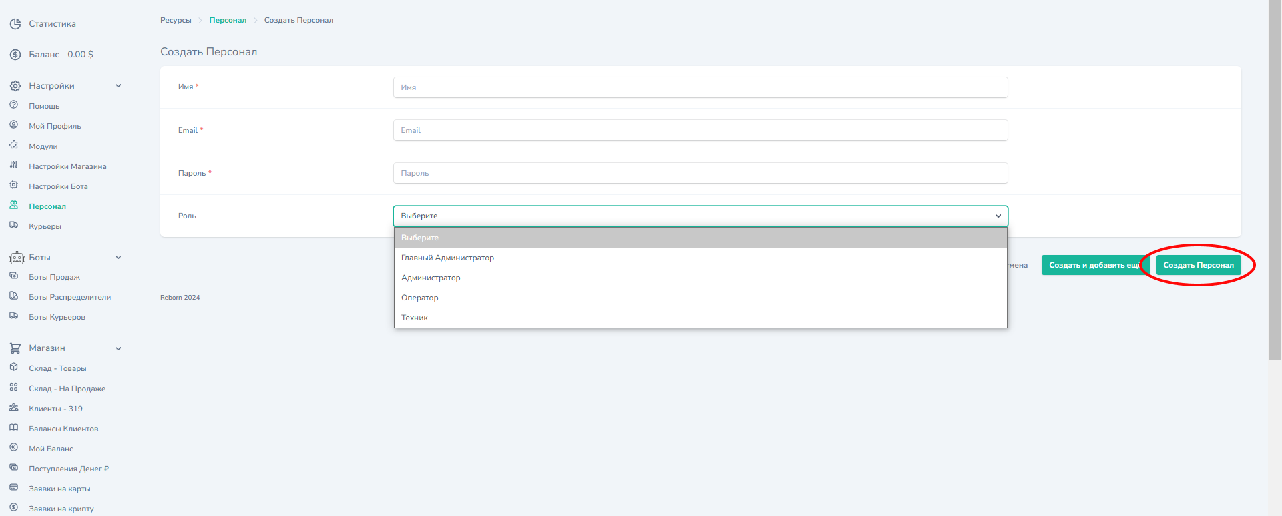The width and height of the screenshot is (1282, 516).
Task: Click the Балансы Клиентов book icon
Action: pyautogui.click(x=13, y=427)
